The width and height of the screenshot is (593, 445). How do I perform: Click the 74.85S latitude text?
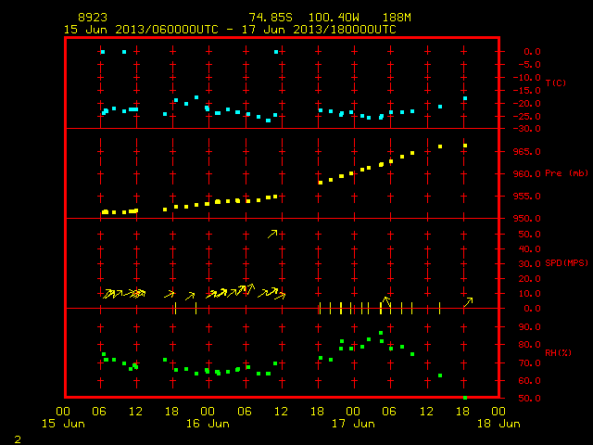click(x=271, y=18)
